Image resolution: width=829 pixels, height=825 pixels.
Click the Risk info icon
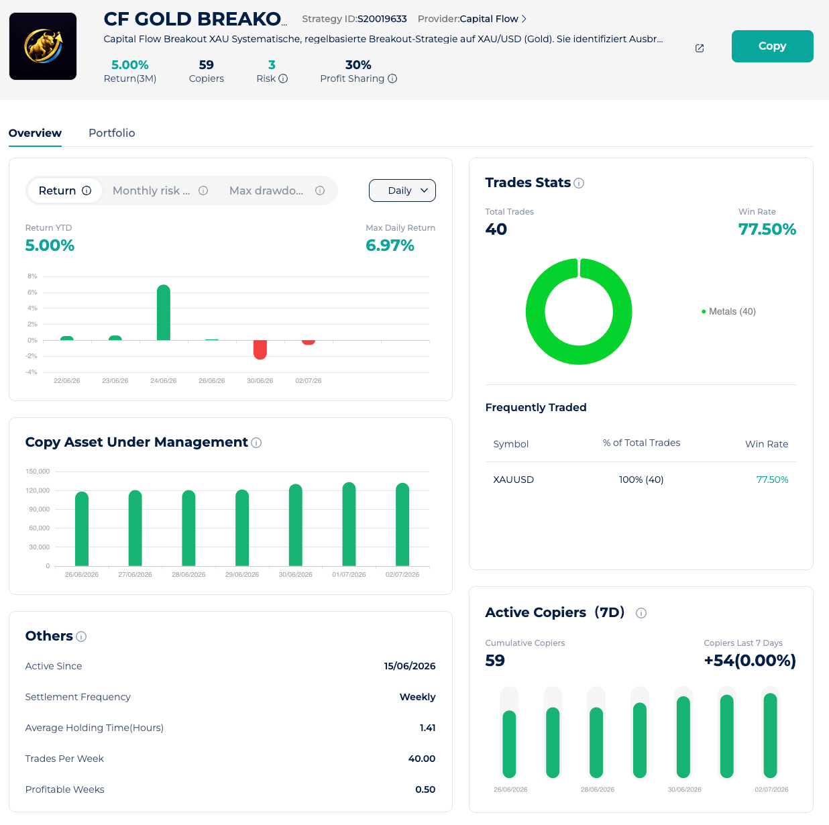[283, 78]
